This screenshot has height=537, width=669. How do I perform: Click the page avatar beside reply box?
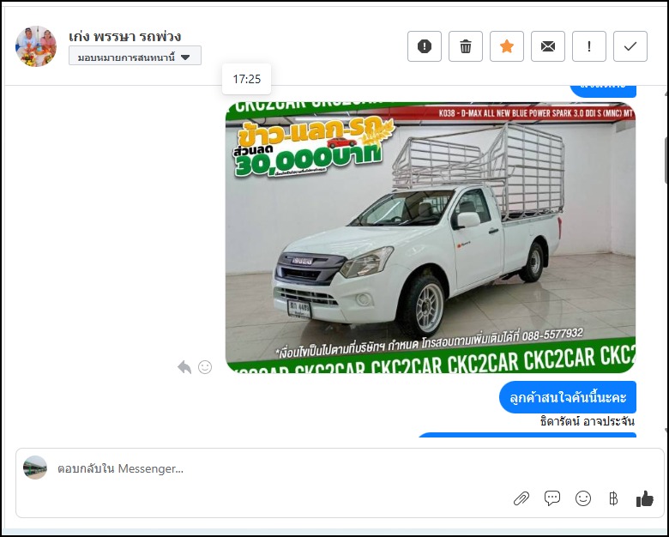click(x=35, y=468)
